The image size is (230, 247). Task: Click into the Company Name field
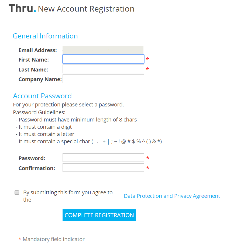click(103, 79)
